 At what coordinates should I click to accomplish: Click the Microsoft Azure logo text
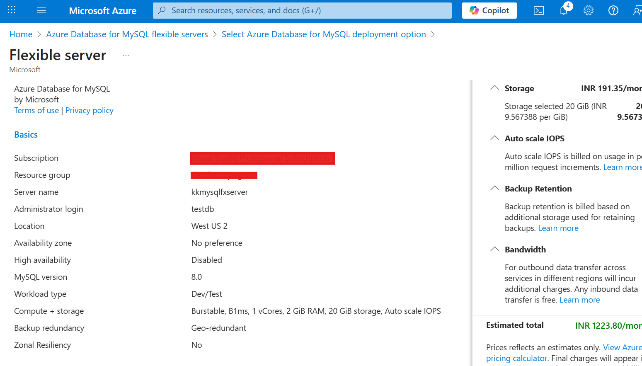pyautogui.click(x=103, y=11)
